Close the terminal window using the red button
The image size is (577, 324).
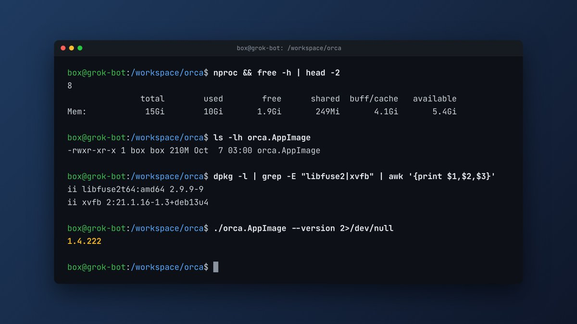[x=63, y=48]
